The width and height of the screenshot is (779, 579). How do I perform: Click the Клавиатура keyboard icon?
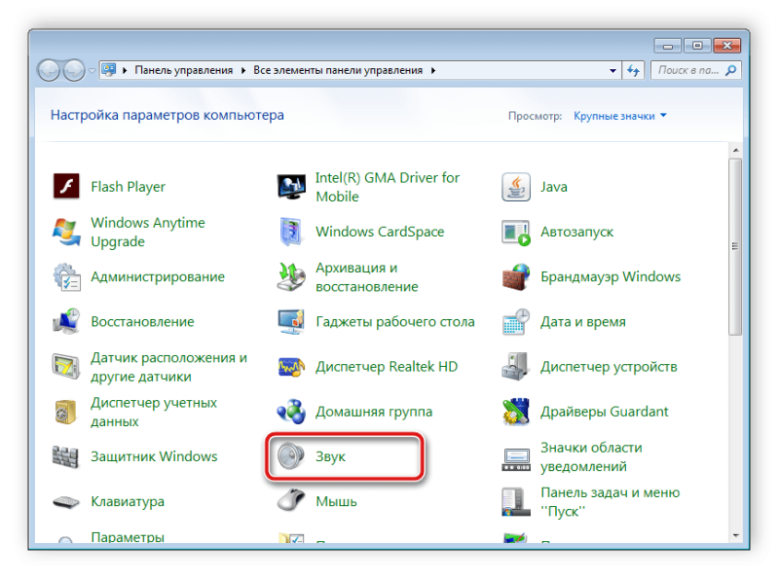pyautogui.click(x=66, y=502)
